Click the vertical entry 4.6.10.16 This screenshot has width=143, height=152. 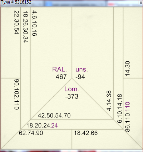pos(34,23)
